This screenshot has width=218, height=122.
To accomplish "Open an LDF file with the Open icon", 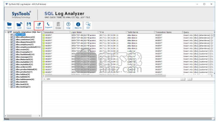I will [9, 26].
